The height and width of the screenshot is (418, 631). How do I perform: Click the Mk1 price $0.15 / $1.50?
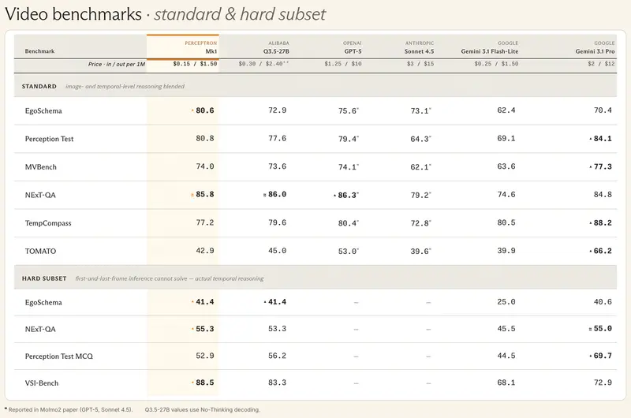pyautogui.click(x=195, y=64)
